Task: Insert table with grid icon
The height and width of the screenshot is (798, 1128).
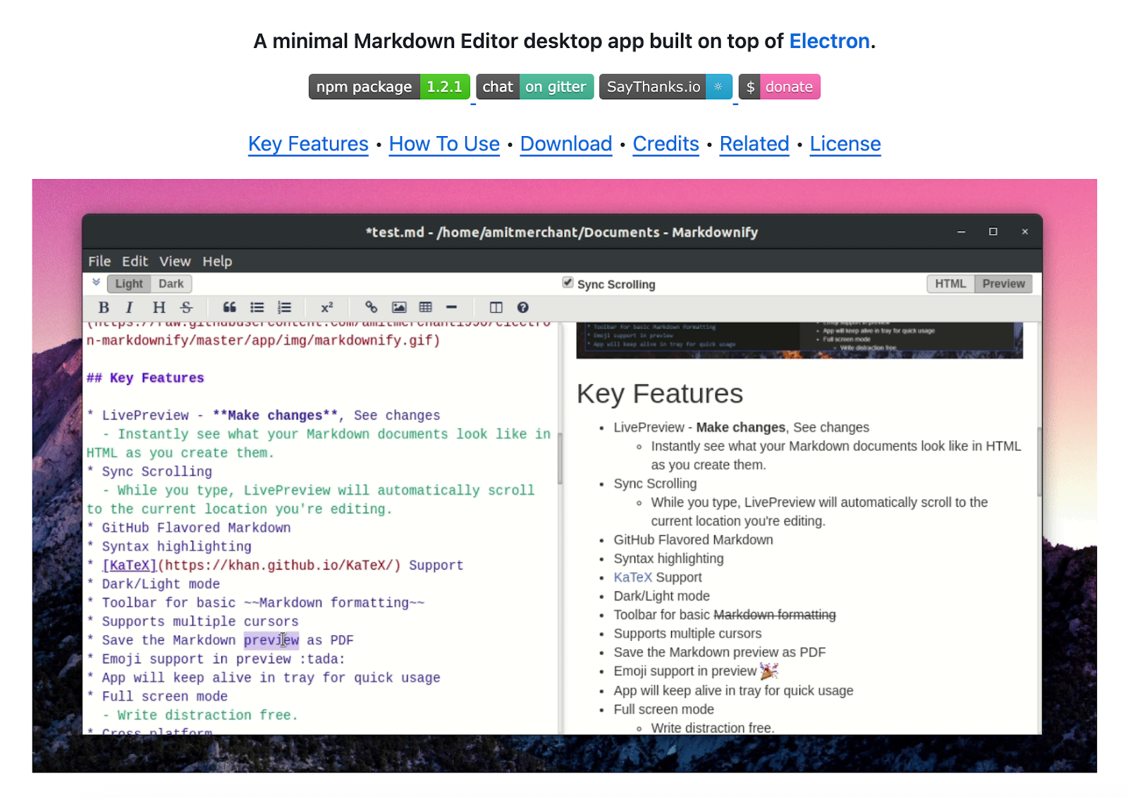Action: [426, 307]
